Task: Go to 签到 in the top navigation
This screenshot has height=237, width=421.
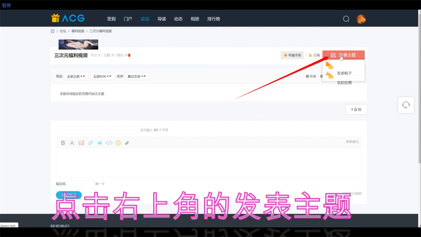Action: 111,19
